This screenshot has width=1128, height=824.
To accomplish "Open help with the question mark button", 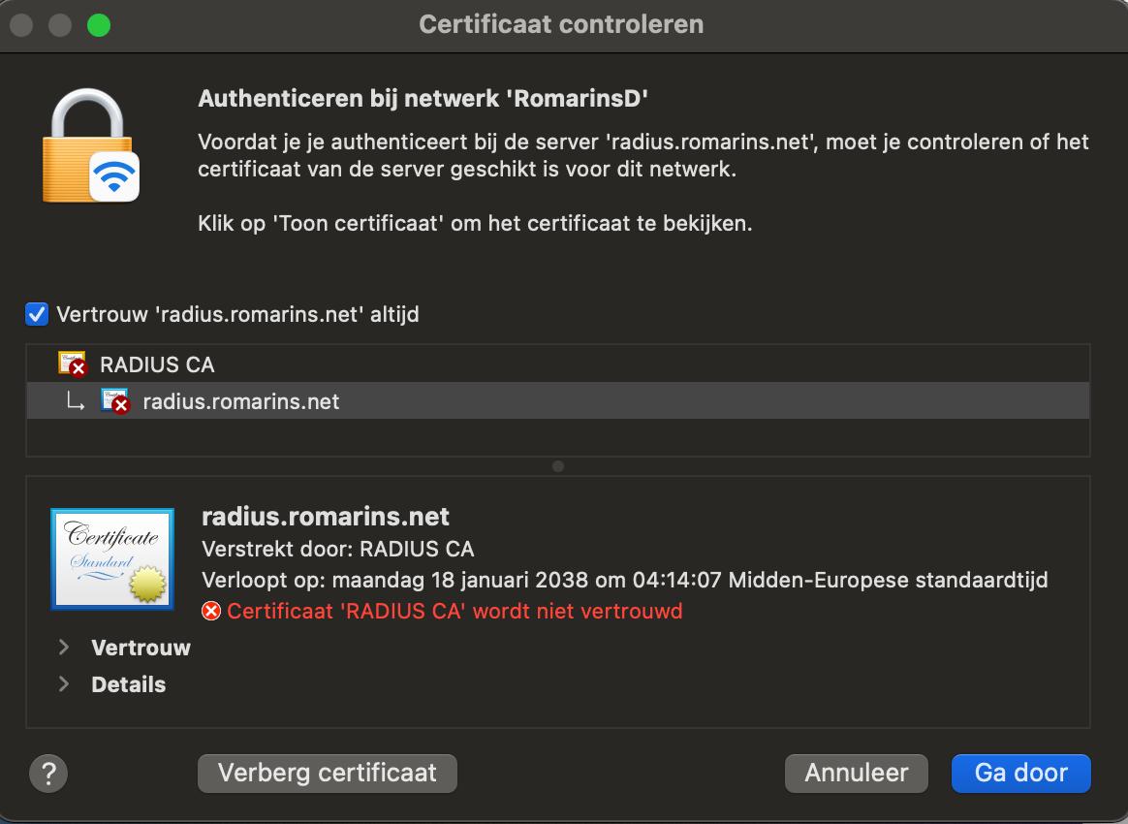I will [x=48, y=774].
